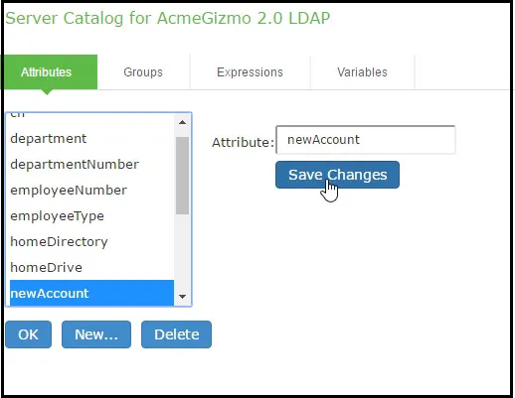Image resolution: width=515 pixels, height=398 pixels.
Task: Select highlighted newAccount list entry
Action: pyautogui.click(x=91, y=293)
